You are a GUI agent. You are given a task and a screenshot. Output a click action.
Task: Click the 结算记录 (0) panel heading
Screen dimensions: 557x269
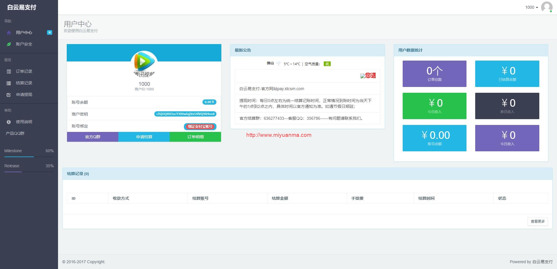coord(78,174)
